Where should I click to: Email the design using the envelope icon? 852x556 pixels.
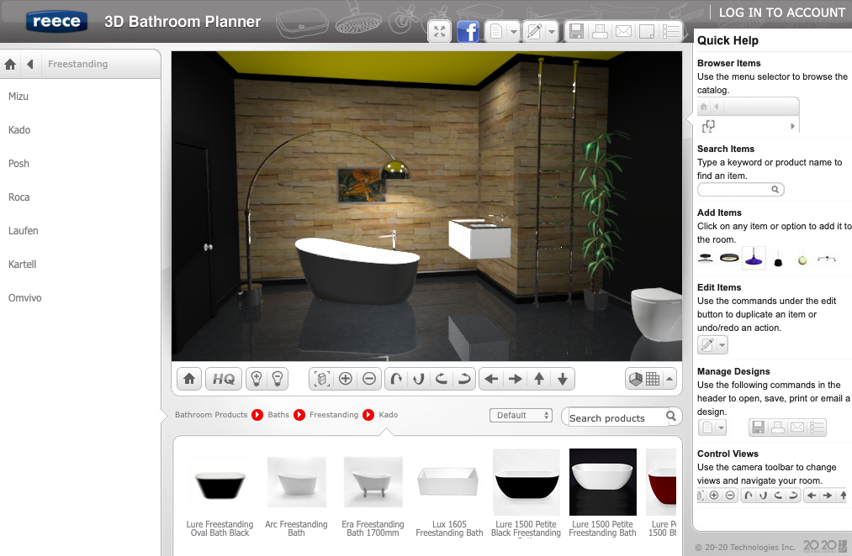coord(623,32)
